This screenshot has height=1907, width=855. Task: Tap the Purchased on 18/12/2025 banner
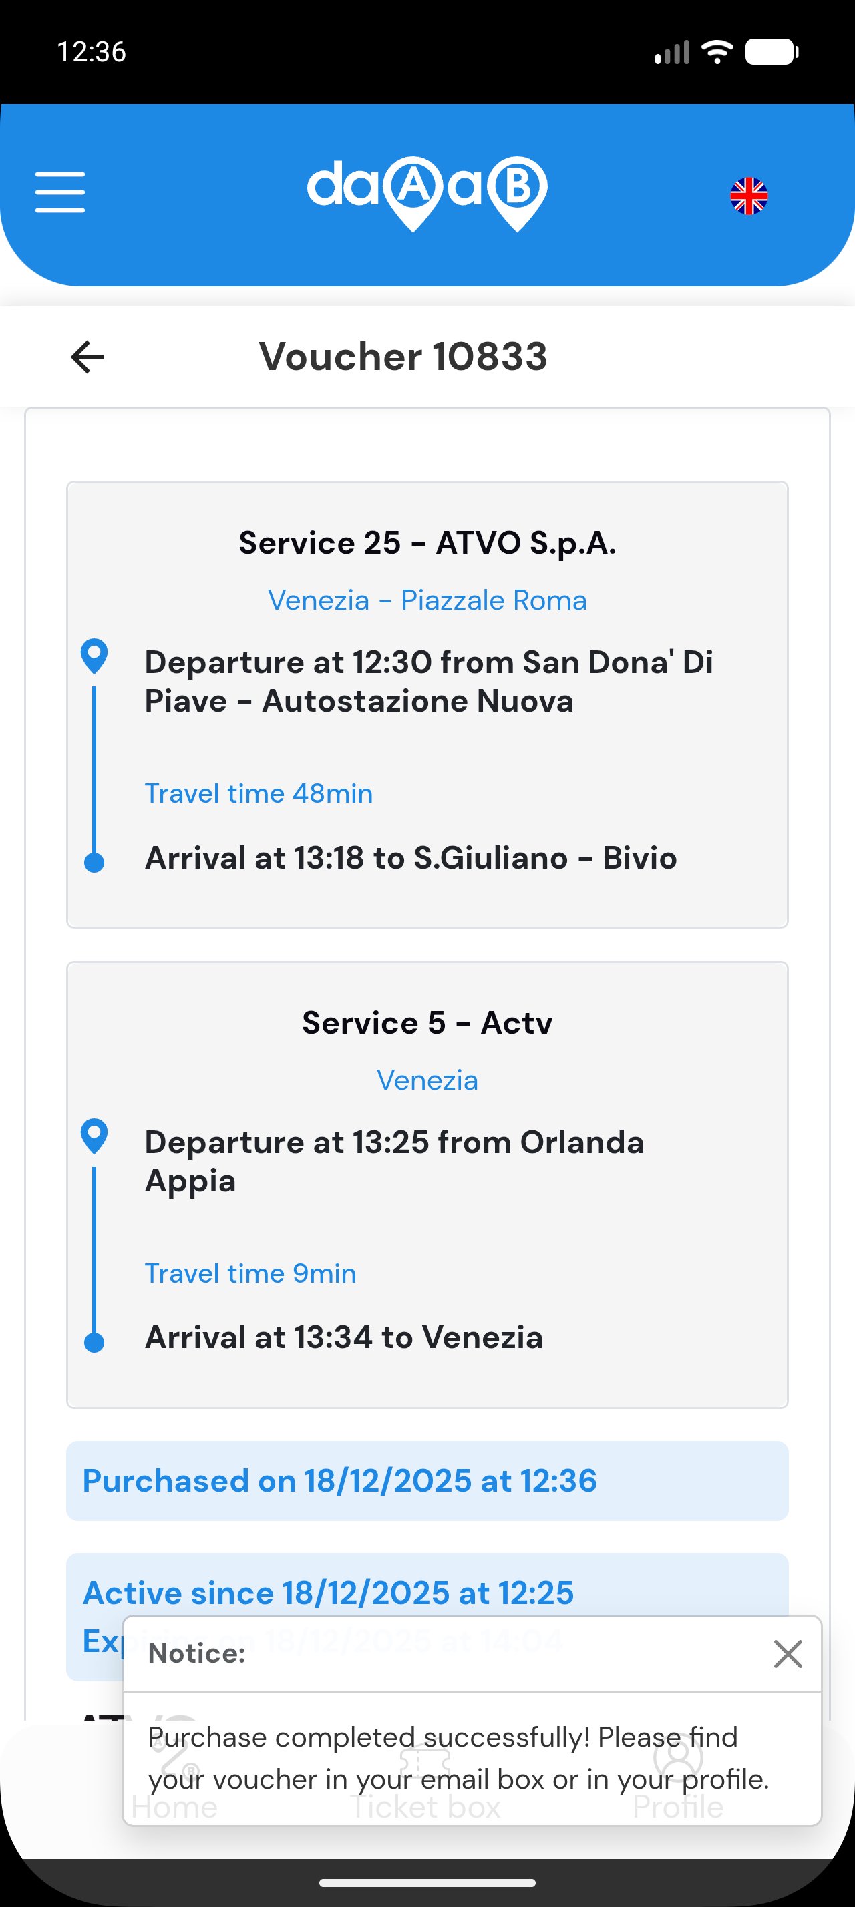427,1480
